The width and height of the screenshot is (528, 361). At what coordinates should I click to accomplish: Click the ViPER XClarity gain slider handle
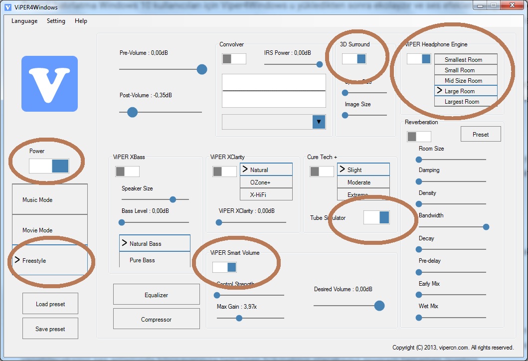point(219,222)
